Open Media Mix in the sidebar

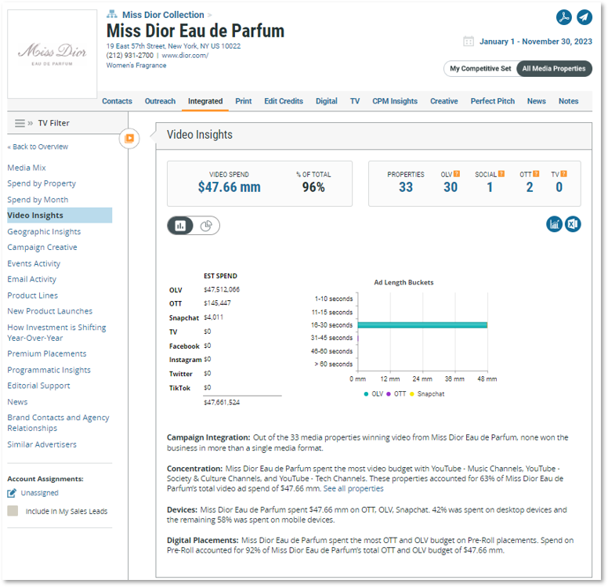click(x=27, y=168)
